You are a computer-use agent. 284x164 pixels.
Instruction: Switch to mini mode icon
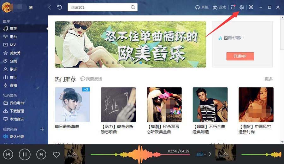251,7
